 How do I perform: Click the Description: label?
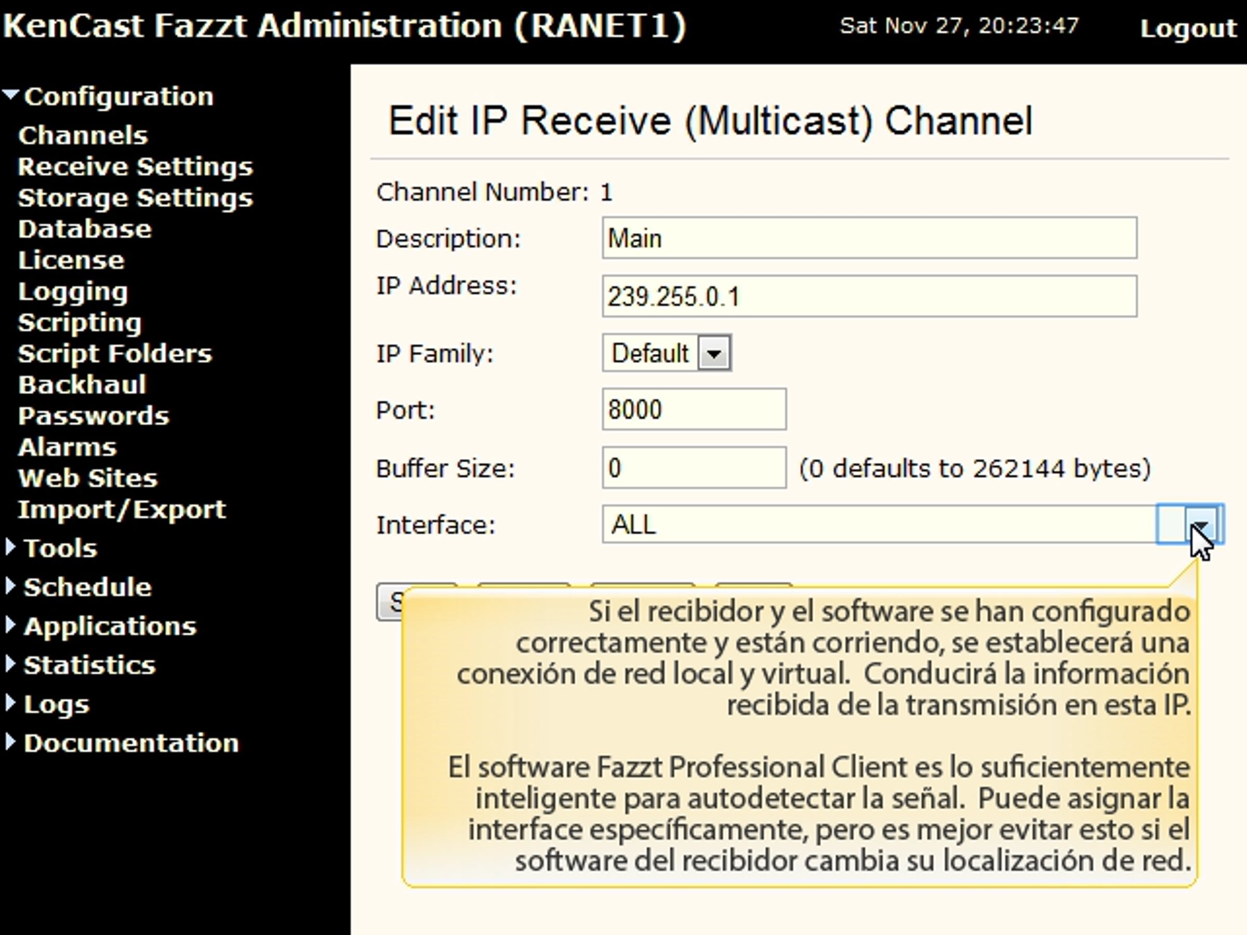coord(449,238)
